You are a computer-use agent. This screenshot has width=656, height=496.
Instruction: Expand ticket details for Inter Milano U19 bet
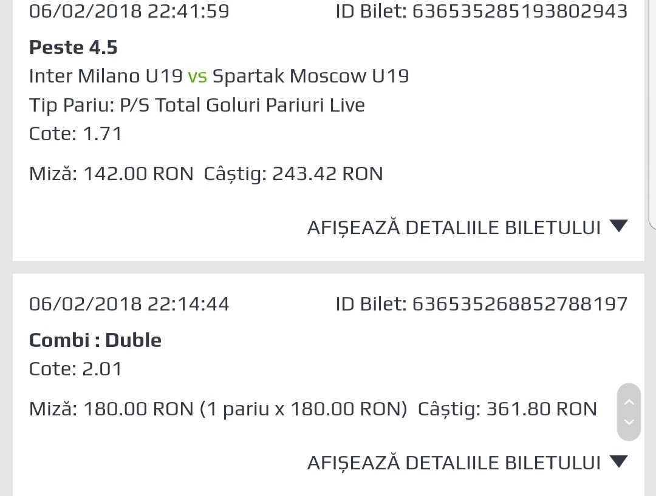pos(467,227)
